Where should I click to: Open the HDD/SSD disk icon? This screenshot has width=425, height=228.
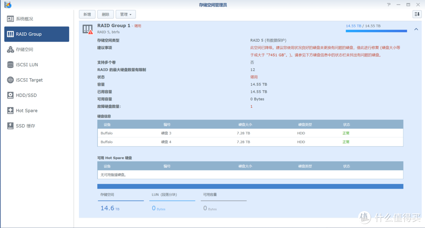[x=10, y=95]
